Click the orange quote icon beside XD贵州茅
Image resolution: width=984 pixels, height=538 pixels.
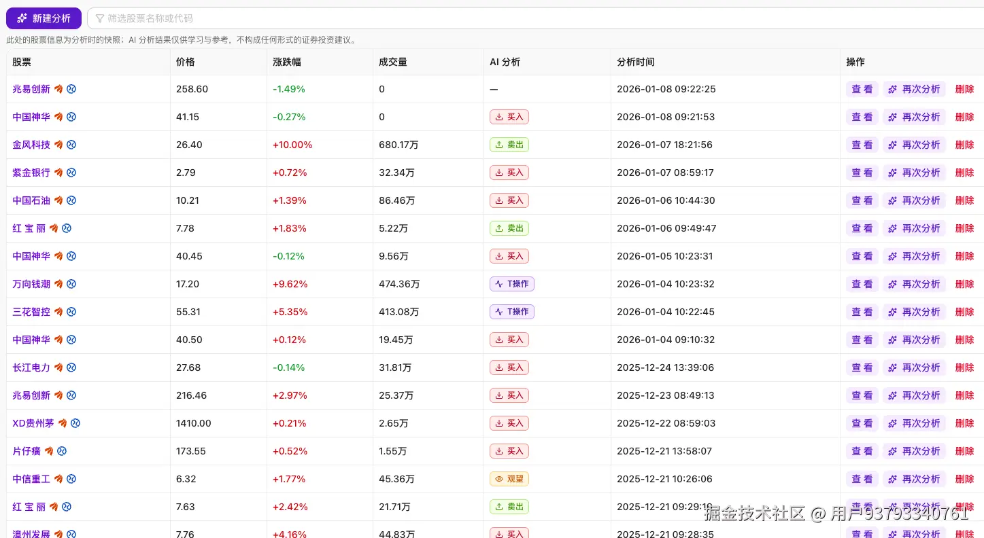[63, 423]
